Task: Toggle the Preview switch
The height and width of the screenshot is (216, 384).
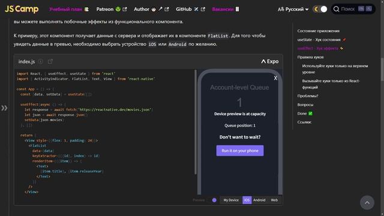Action: (x=212, y=200)
